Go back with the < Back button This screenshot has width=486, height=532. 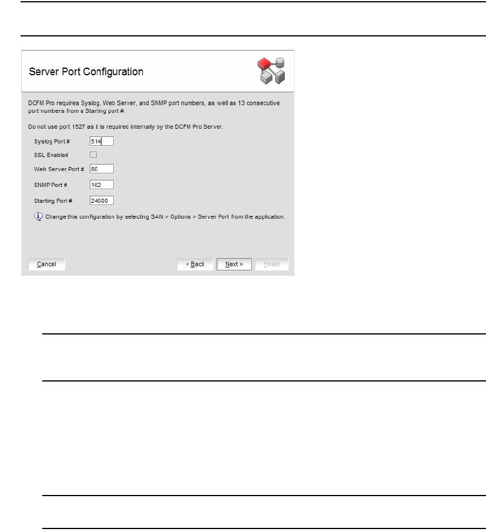pyautogui.click(x=195, y=264)
